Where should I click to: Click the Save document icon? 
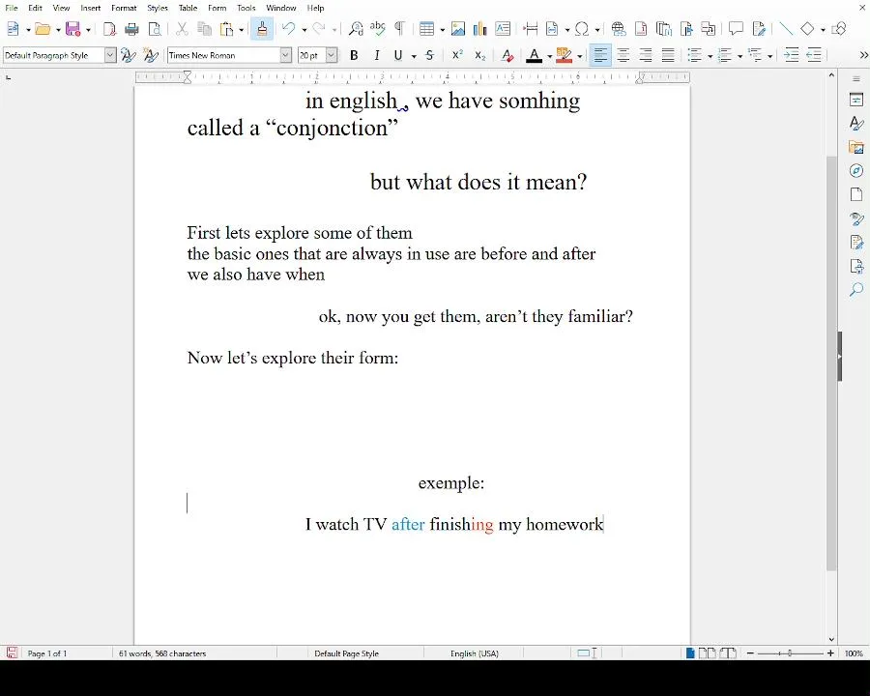[x=72, y=29]
